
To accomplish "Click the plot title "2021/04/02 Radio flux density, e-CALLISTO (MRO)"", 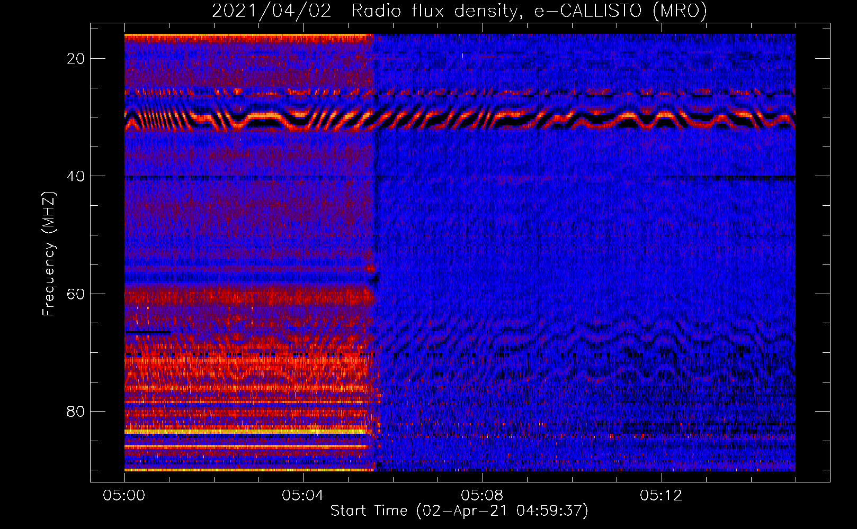I will pos(459,11).
